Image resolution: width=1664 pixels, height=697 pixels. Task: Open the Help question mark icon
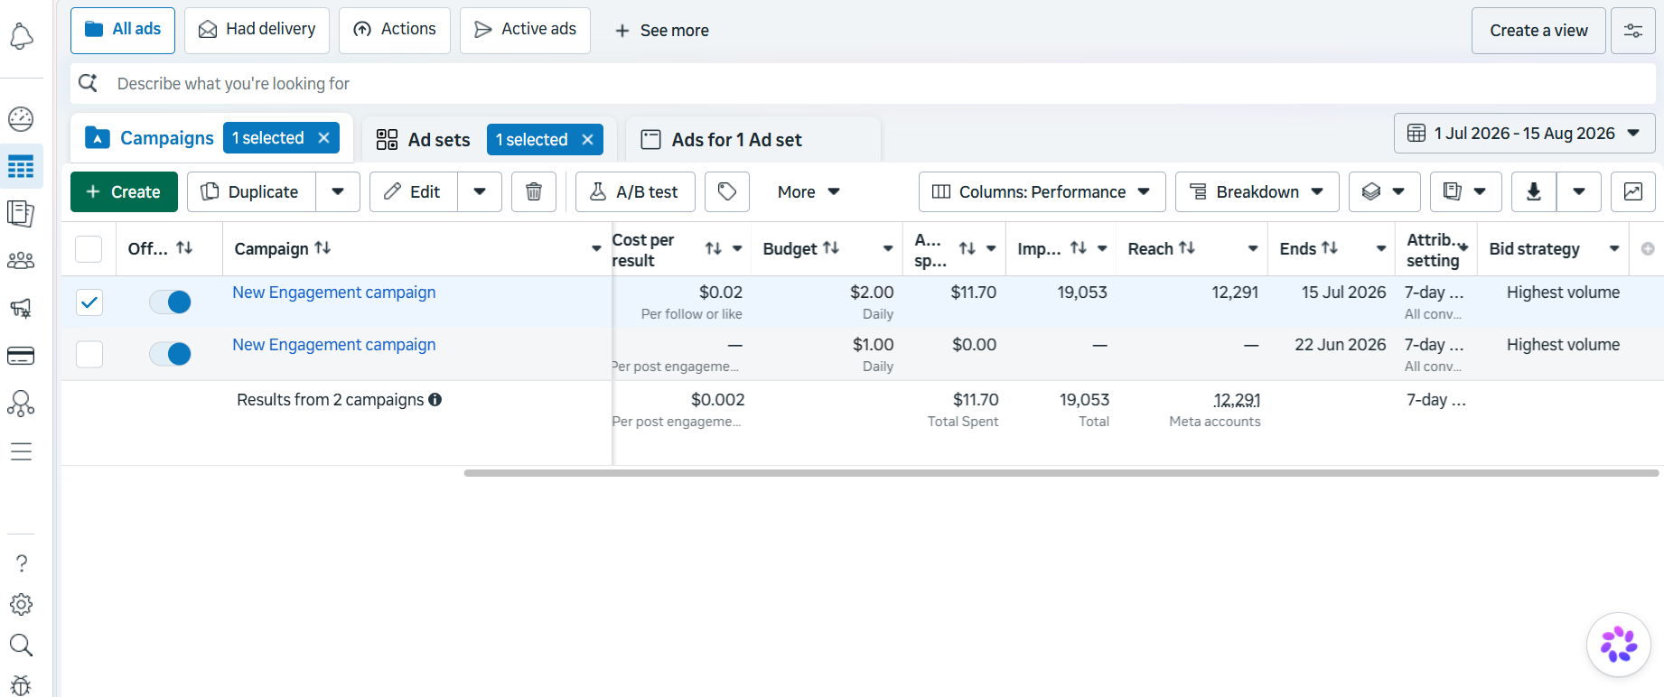point(22,563)
